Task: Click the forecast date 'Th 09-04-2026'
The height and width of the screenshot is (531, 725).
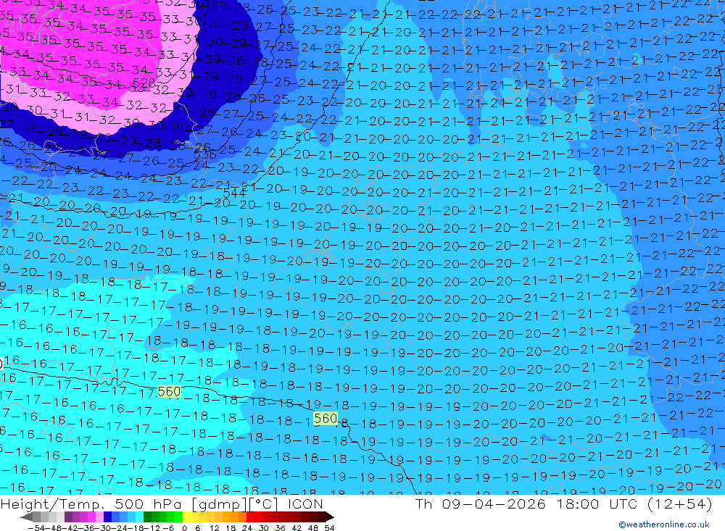Action: pyautogui.click(x=481, y=503)
